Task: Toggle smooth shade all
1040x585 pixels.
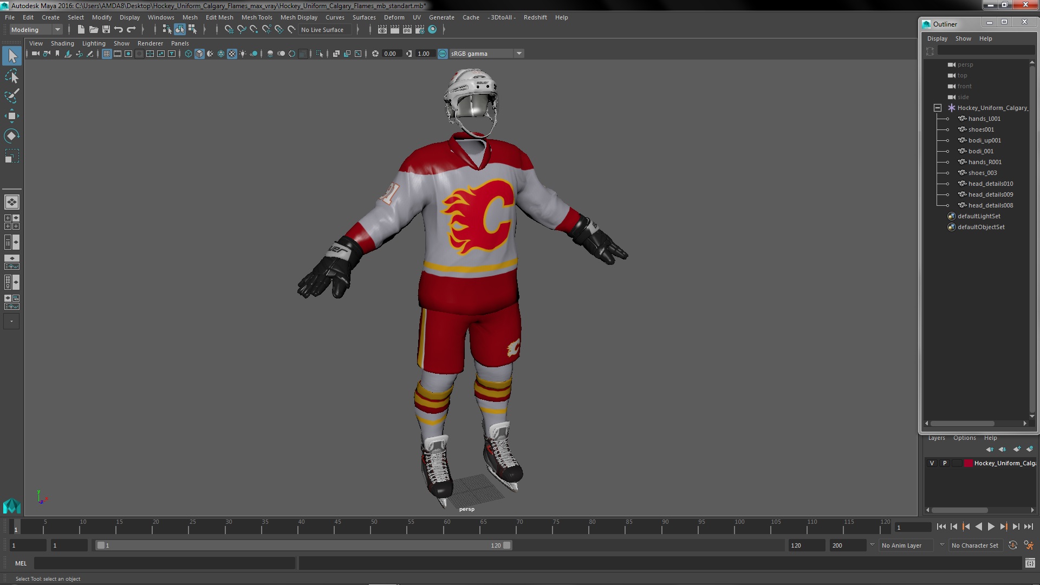Action: click(199, 54)
